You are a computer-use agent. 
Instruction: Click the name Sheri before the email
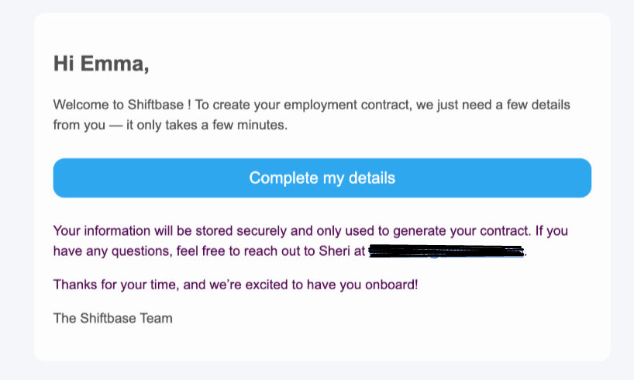[334, 251]
